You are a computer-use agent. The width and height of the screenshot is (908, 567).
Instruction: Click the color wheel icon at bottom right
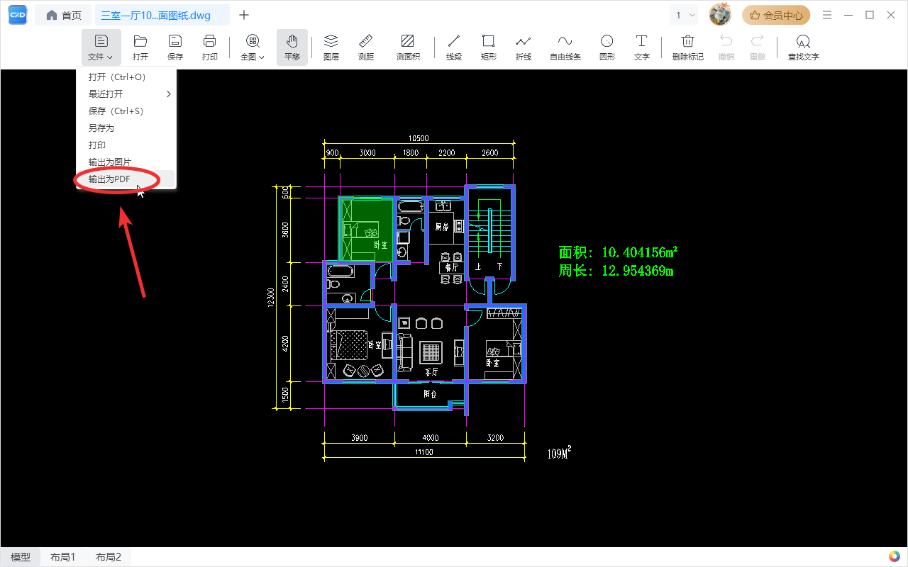click(x=894, y=556)
